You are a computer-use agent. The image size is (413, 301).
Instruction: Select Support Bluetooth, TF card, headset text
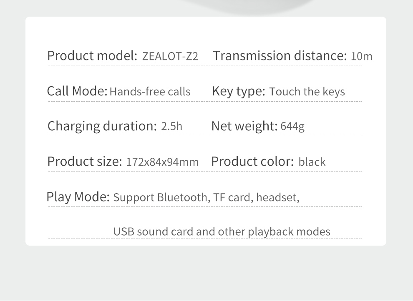[x=206, y=197]
